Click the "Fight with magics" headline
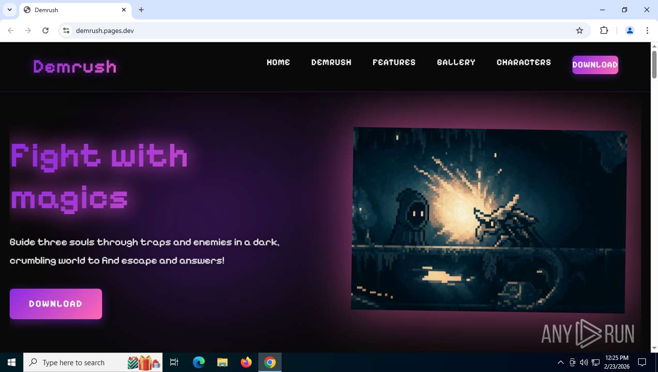This screenshot has height=372, width=658. point(99,178)
